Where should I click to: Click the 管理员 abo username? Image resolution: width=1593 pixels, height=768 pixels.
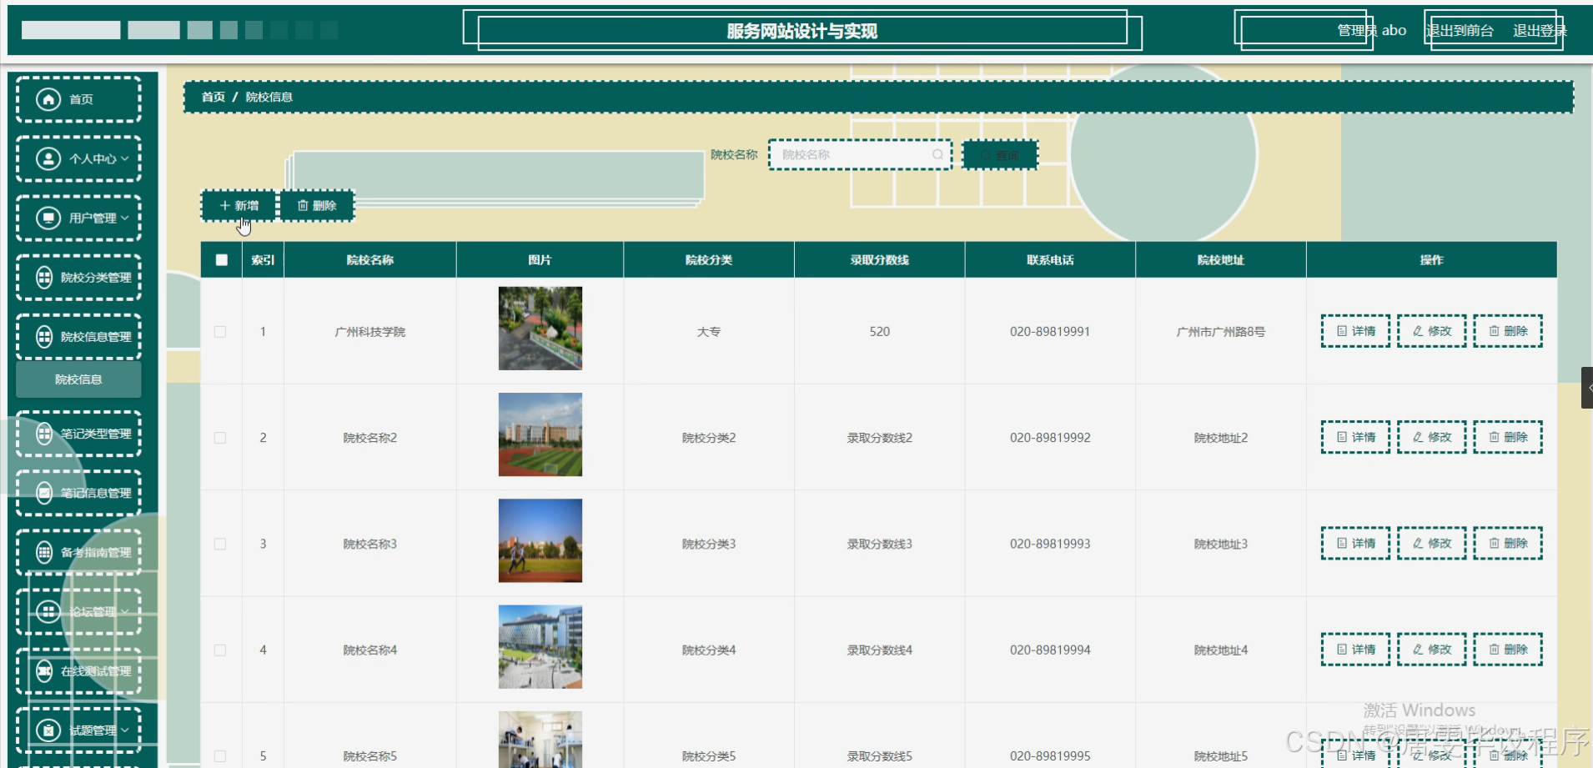(1372, 31)
